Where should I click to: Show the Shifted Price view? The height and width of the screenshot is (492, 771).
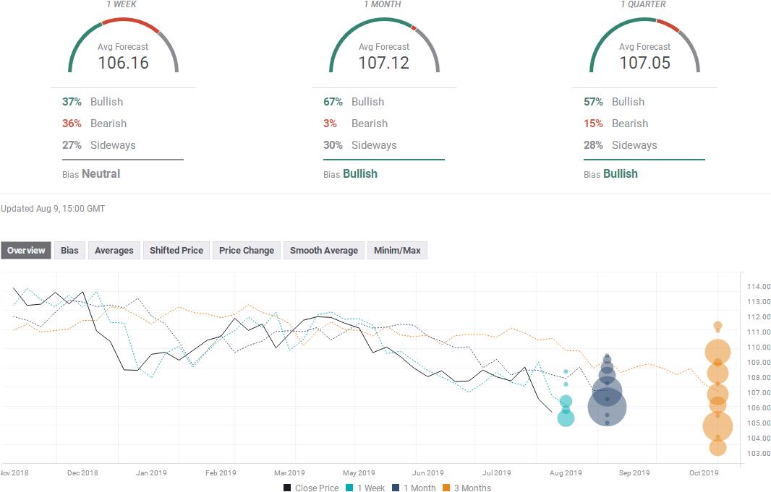click(x=176, y=251)
